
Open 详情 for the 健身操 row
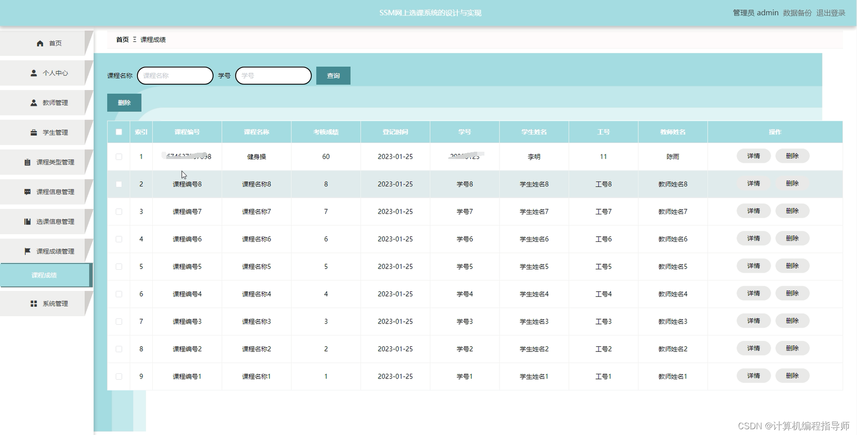click(753, 156)
